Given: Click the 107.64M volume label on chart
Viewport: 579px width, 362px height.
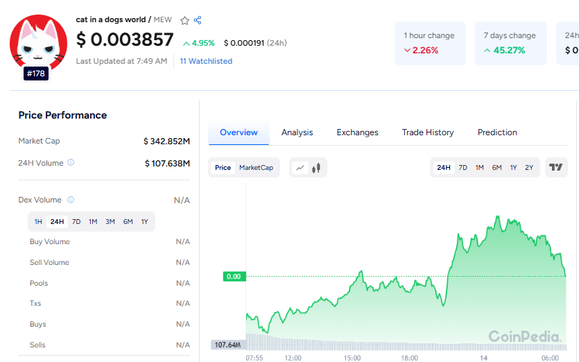Looking at the screenshot, I should point(228,345).
